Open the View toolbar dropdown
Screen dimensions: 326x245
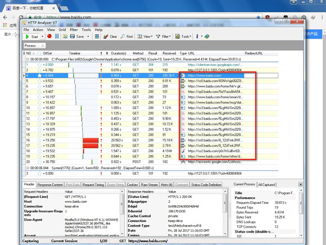(145, 37)
